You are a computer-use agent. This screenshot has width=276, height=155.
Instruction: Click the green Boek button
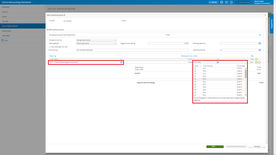pyautogui.click(x=213, y=146)
